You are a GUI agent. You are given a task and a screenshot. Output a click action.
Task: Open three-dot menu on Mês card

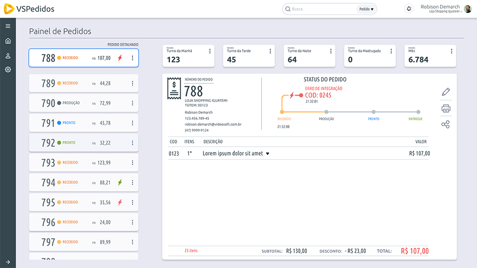(x=452, y=51)
